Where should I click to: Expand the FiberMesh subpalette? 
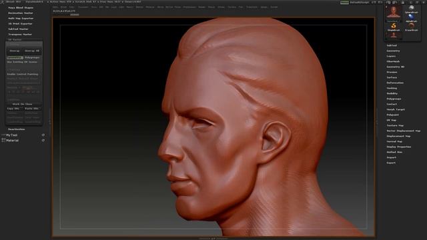click(x=393, y=61)
